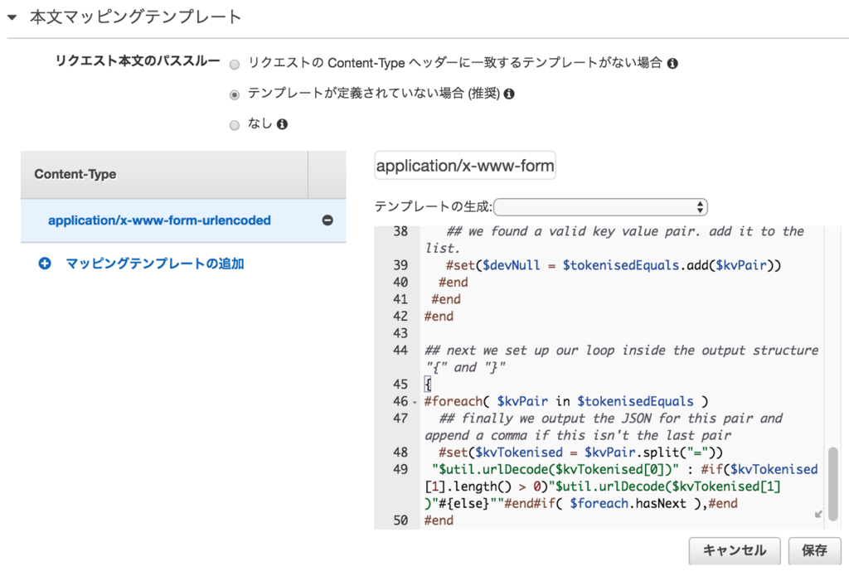Toggle code fold arrow at line 46

click(415, 402)
